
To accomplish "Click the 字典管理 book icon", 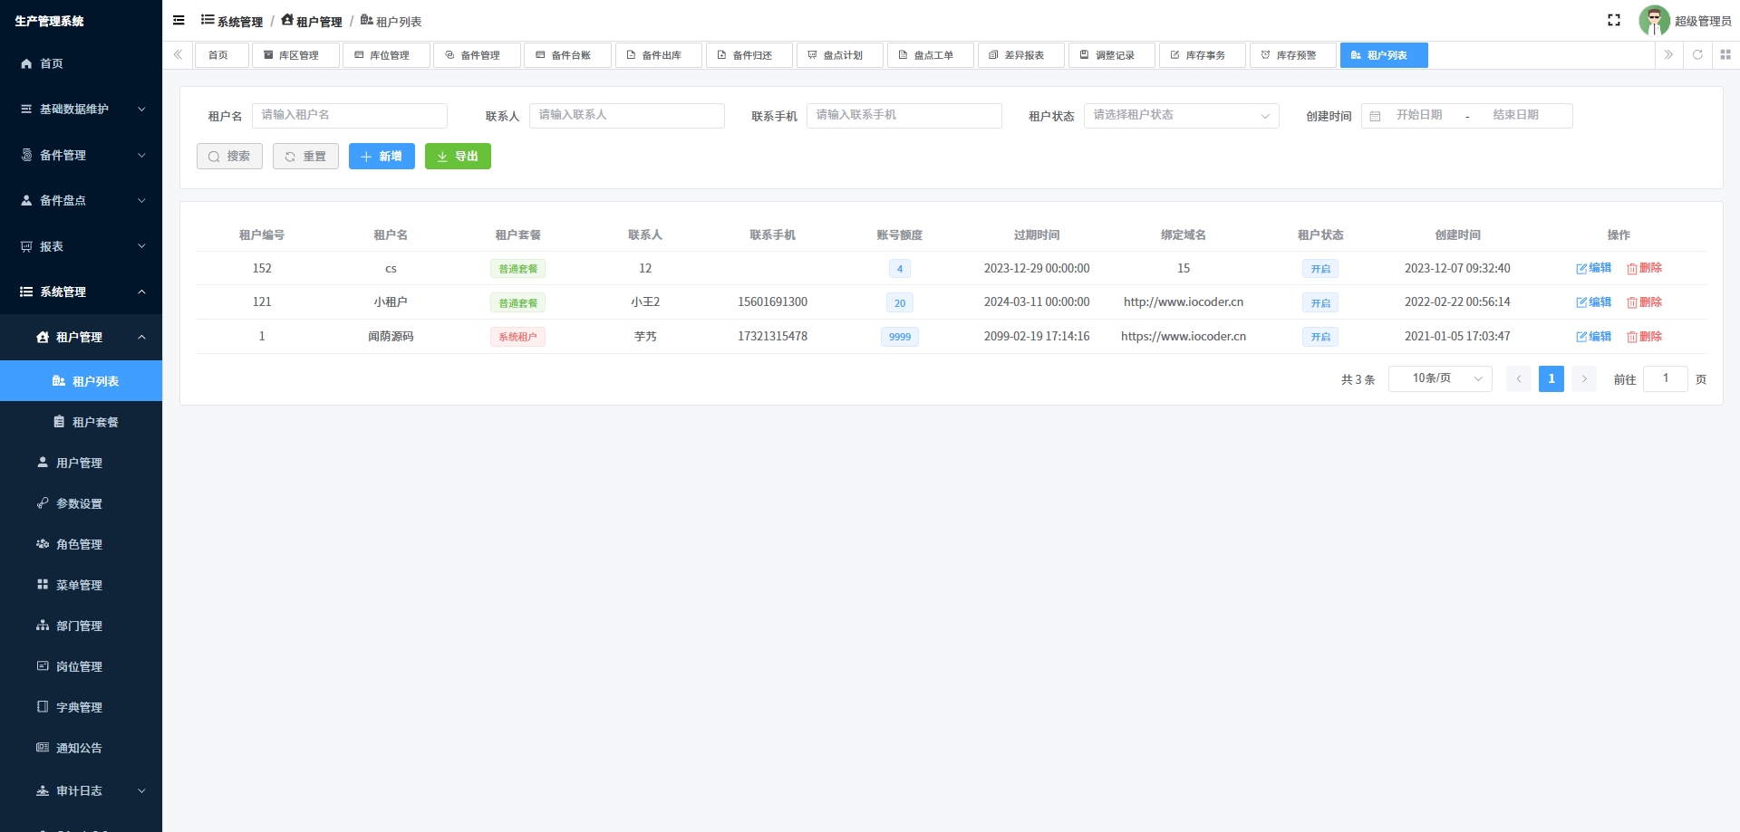I will click(x=43, y=706).
